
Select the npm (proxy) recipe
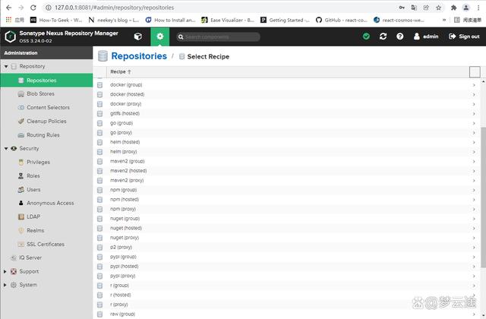[x=287, y=209]
